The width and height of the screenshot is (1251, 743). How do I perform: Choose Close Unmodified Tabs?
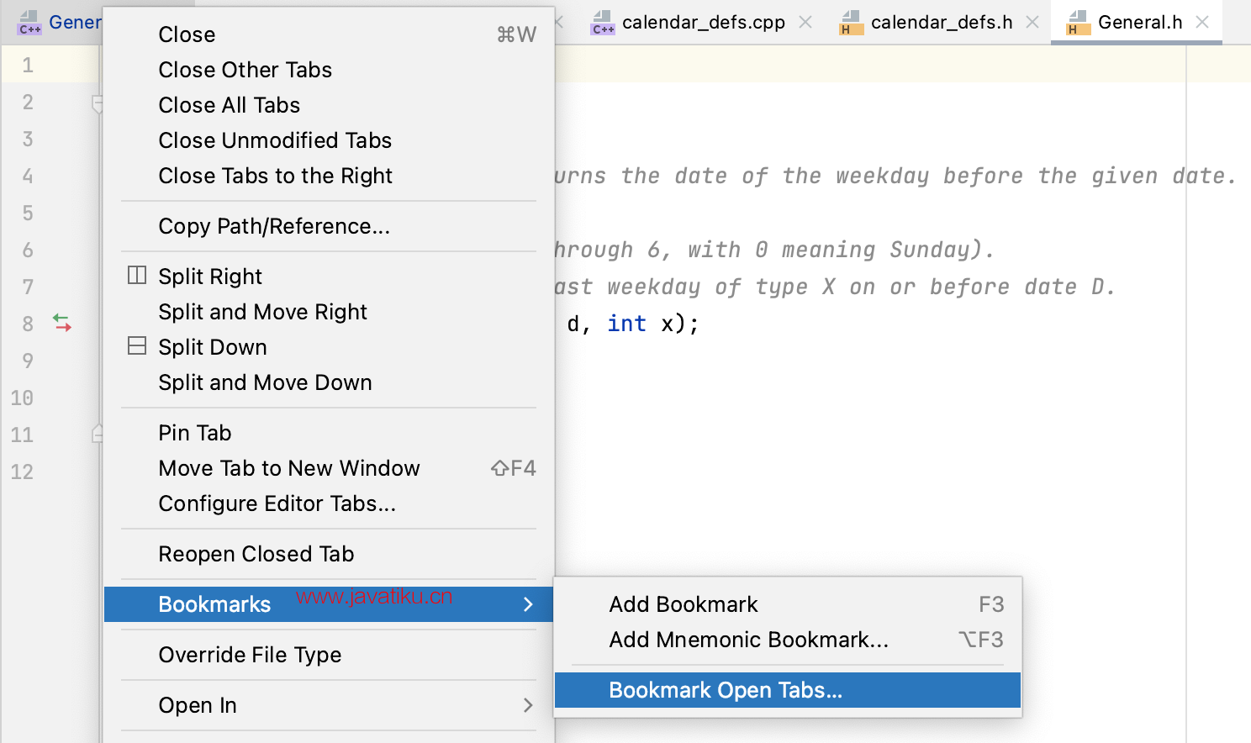[329, 140]
